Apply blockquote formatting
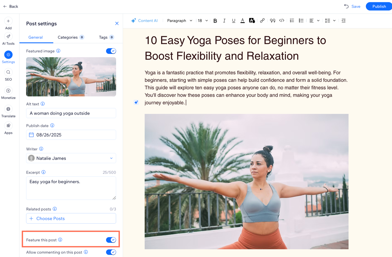The height and width of the screenshot is (257, 392). [x=272, y=21]
